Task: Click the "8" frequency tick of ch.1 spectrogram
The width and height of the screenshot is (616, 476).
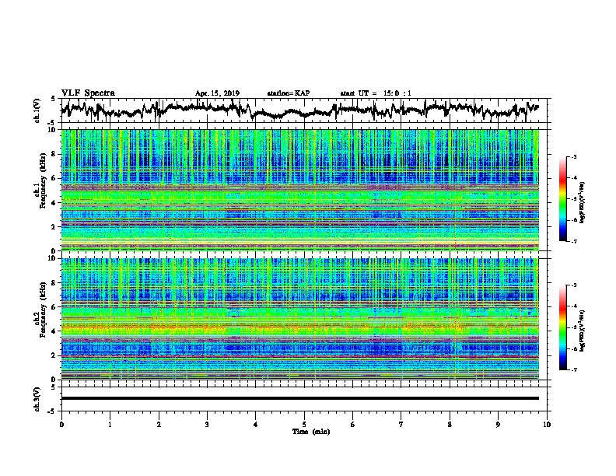Action: [54, 154]
